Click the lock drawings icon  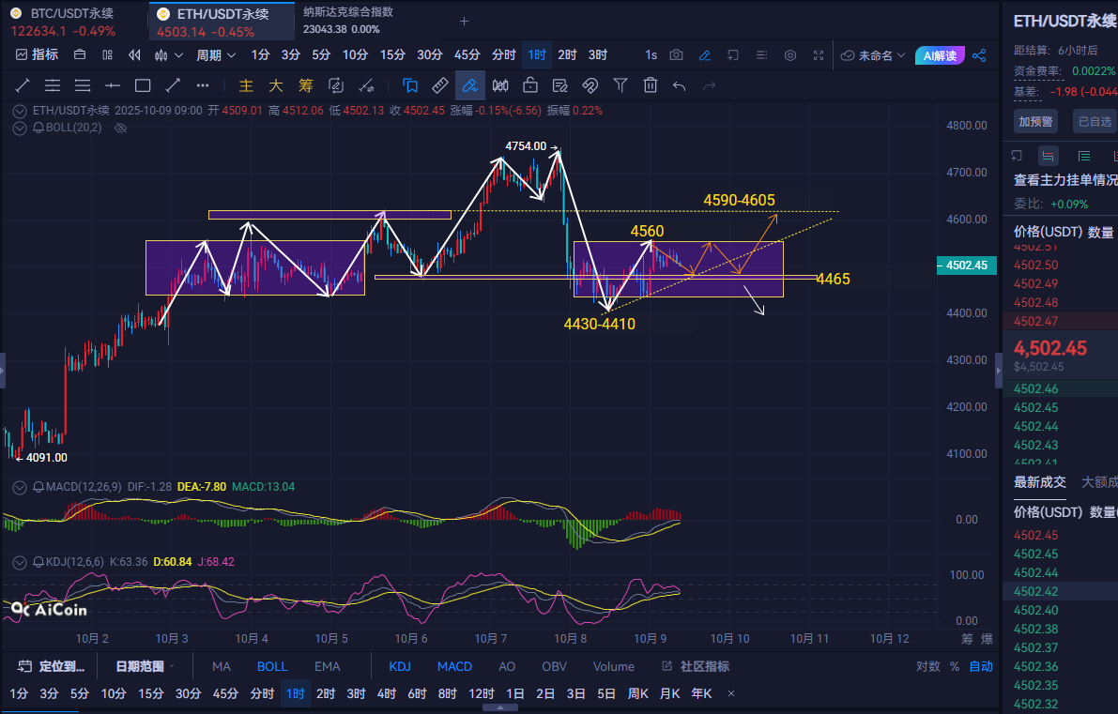[x=530, y=86]
